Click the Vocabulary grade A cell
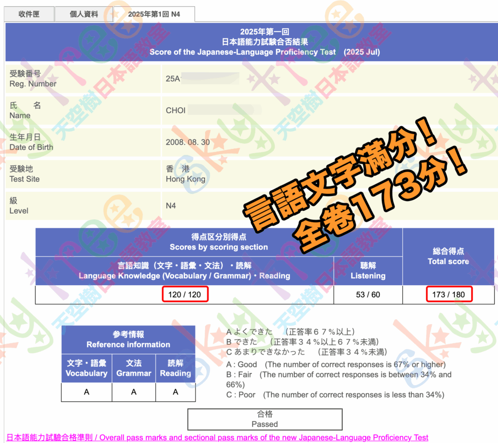The height and width of the screenshot is (443, 498). click(87, 392)
